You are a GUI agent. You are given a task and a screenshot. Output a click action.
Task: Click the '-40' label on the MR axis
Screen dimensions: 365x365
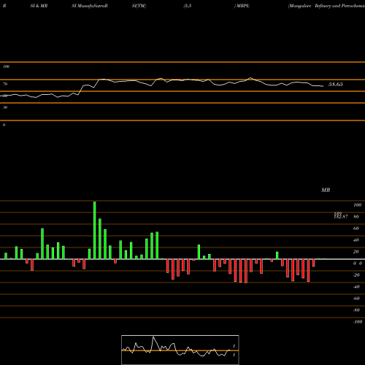(356, 287)
